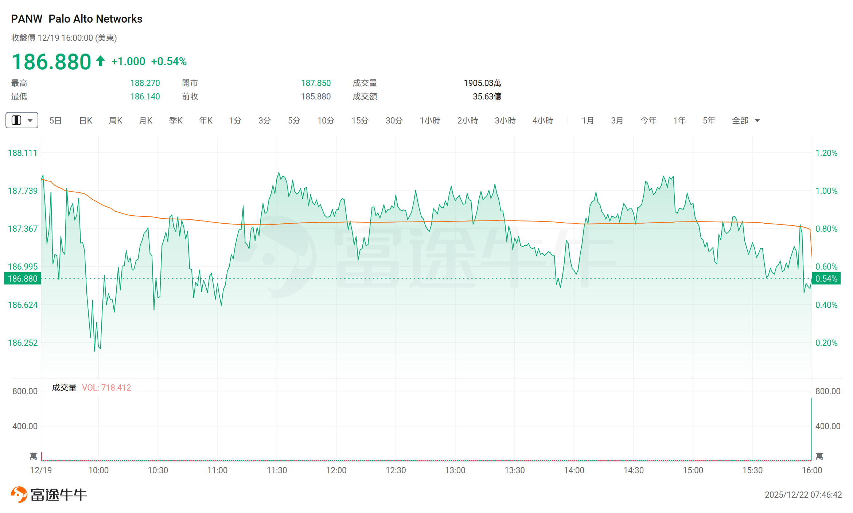Viewport: 853px width, 513px height.
Task: Pick the 1小時 interval
Action: [430, 120]
